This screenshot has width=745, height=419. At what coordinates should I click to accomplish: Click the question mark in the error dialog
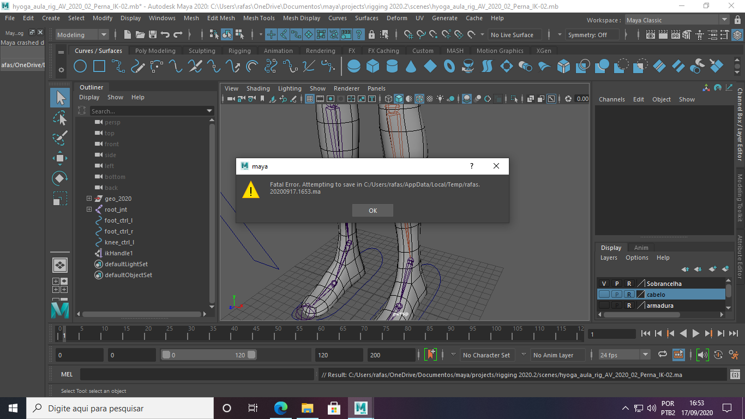tap(471, 166)
